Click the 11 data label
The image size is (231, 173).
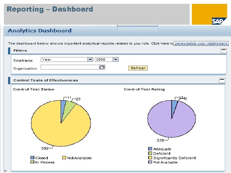69,97
